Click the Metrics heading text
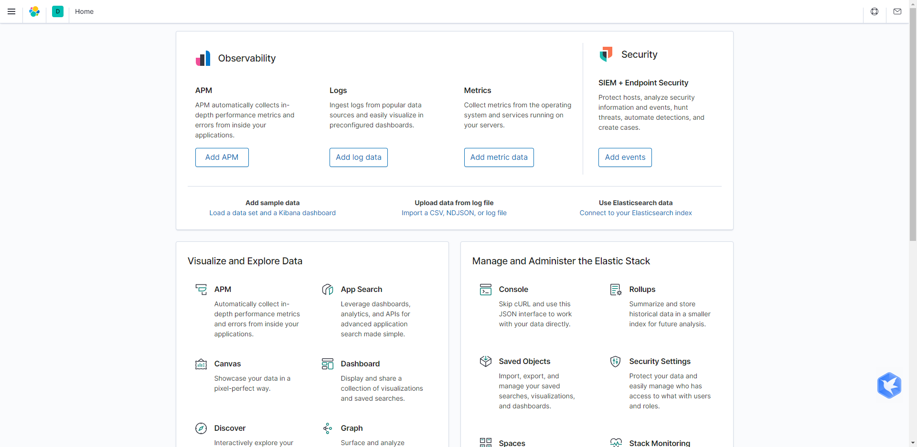This screenshot has width=917, height=447. (478, 90)
